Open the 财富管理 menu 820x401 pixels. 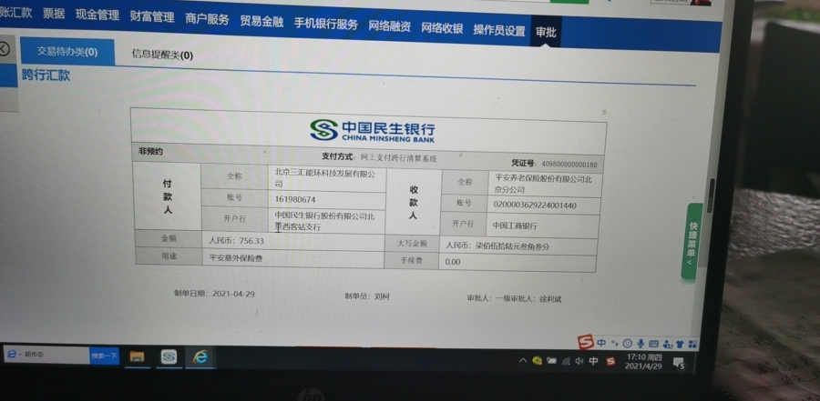pyautogui.click(x=152, y=17)
